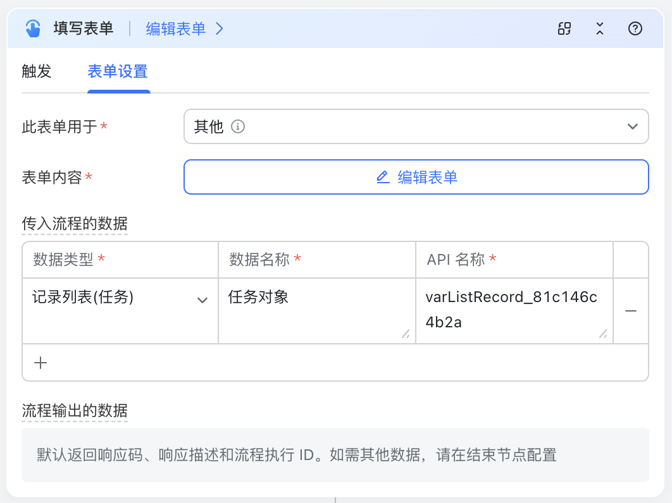
Task: Remove the data row with the minus icon
Action: [630, 311]
